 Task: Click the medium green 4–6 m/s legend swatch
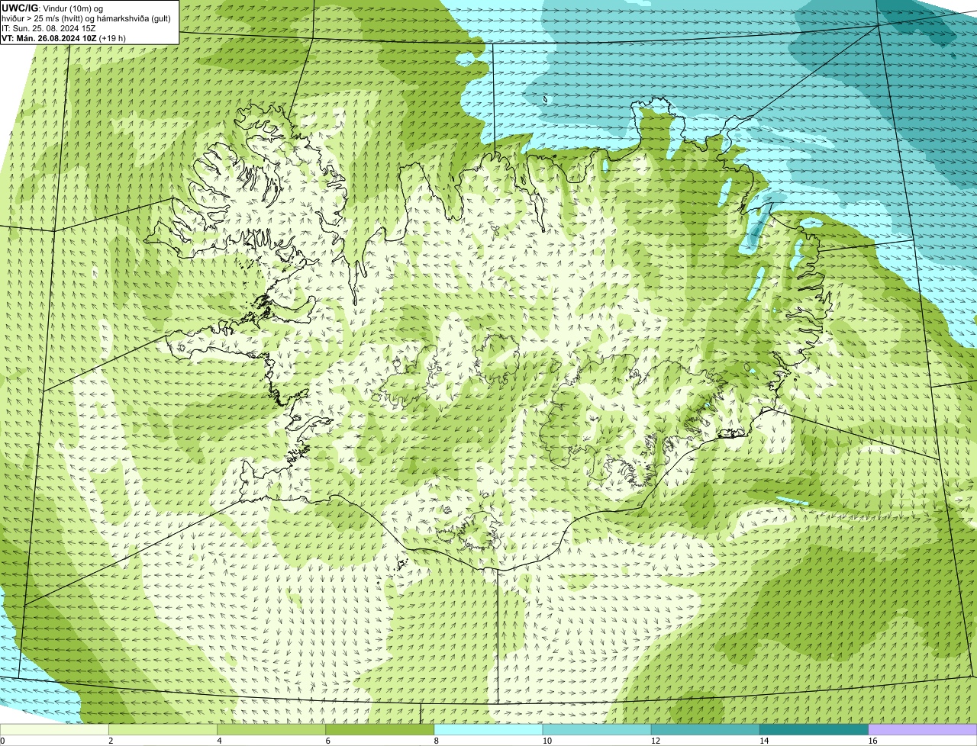click(271, 729)
